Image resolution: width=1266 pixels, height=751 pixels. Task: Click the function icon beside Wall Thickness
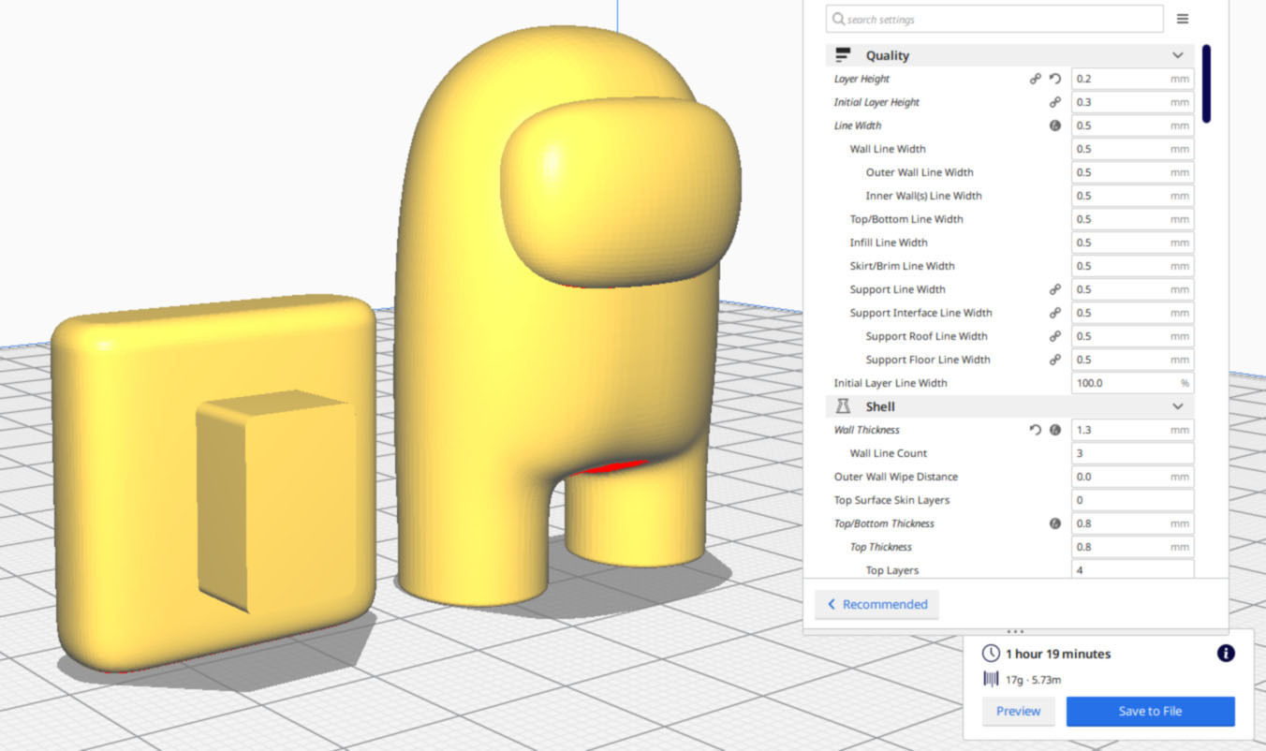[x=1055, y=430]
